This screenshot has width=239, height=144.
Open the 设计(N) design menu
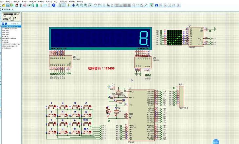point(33,1)
